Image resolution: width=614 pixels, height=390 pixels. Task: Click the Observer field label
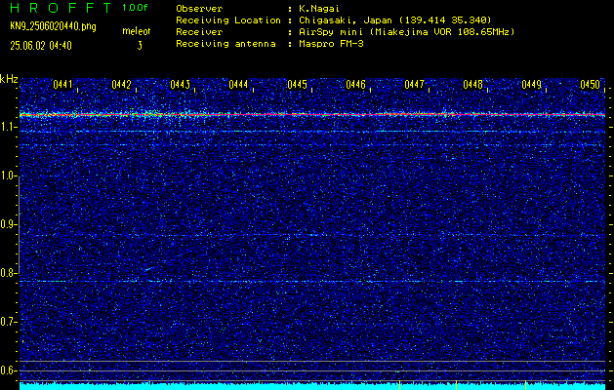[199, 9]
